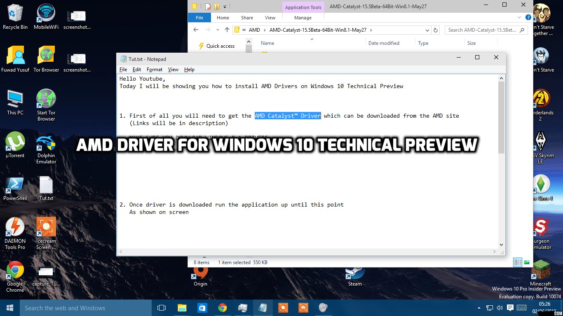Expand the Explorer ribbon chevron
The image size is (563, 316).
coord(520,18)
